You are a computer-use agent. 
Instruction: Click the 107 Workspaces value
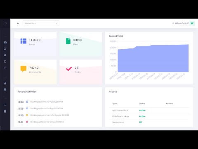coord(141,122)
